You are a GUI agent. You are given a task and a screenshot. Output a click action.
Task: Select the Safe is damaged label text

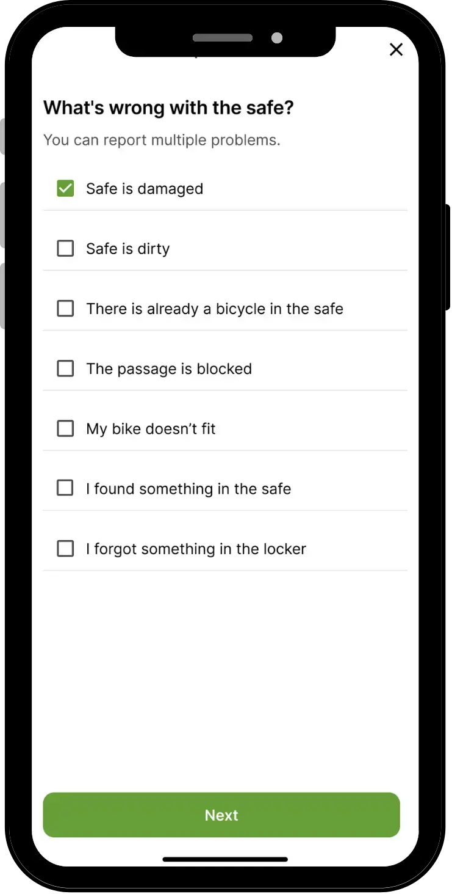click(x=145, y=189)
